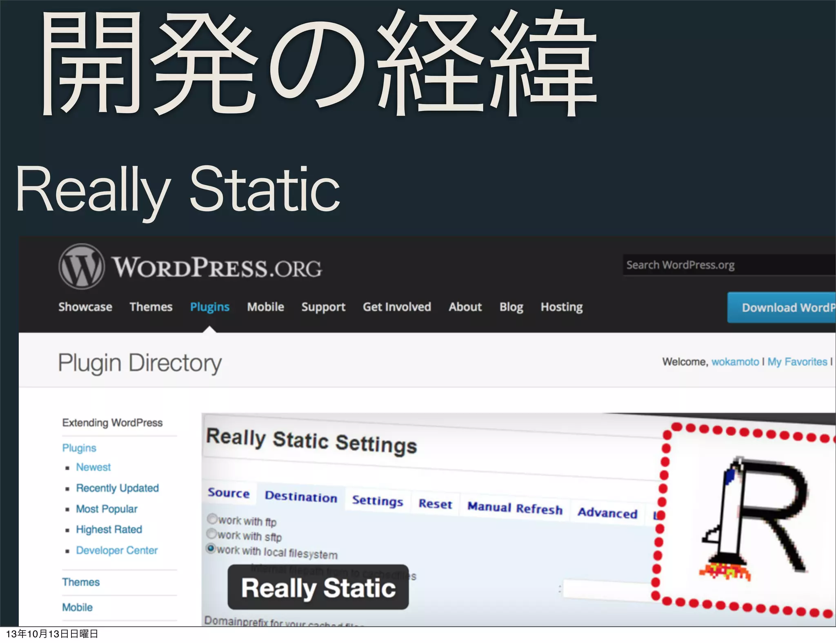Open the Newest plugins link
Viewport: 836px width, 643px height.
click(93, 467)
